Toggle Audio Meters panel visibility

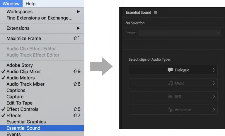pyautogui.click(x=21, y=78)
